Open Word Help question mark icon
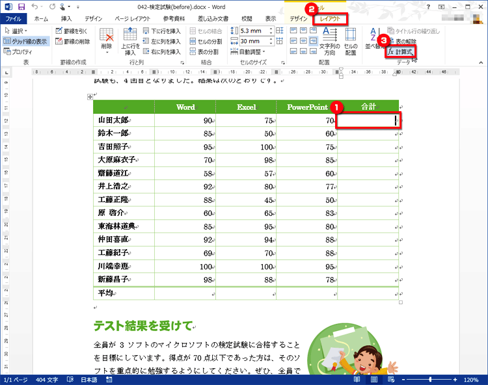 coord(428,7)
